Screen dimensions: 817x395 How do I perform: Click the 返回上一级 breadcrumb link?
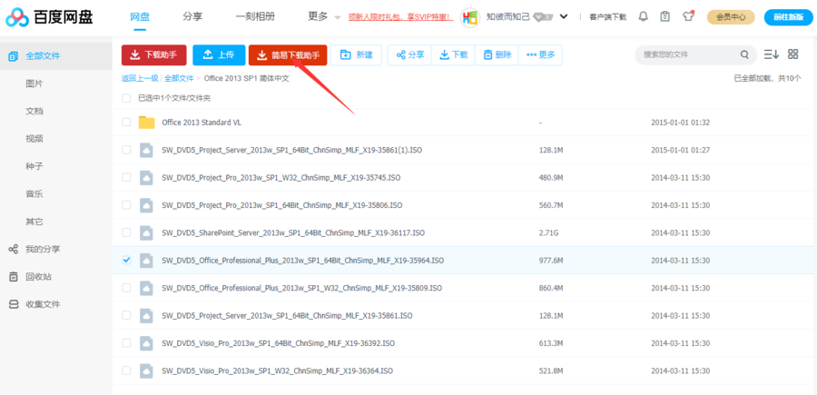(x=140, y=79)
